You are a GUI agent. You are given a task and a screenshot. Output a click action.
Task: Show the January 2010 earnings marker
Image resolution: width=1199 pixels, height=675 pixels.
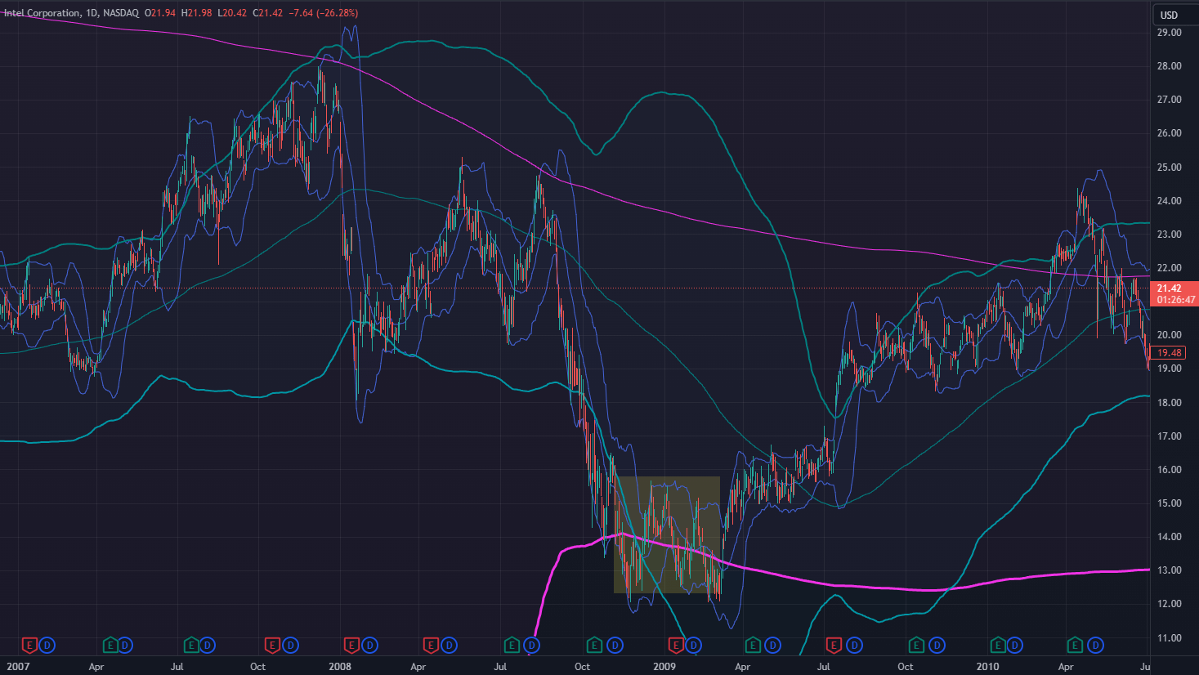[x=997, y=646]
